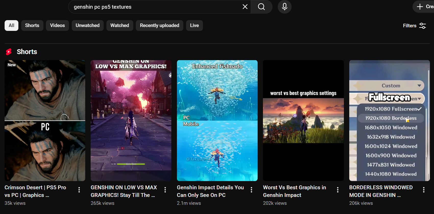The width and height of the screenshot is (434, 214).
Task: Click the 35k views count text
Action: [x=15, y=203]
